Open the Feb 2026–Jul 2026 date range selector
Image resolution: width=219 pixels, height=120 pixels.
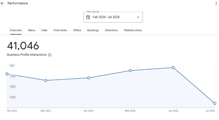[x=113, y=17]
